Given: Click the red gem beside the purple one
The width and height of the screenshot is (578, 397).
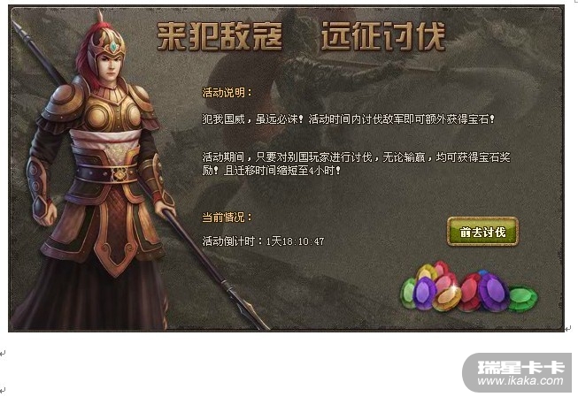Looking at the screenshot, I should [x=470, y=293].
